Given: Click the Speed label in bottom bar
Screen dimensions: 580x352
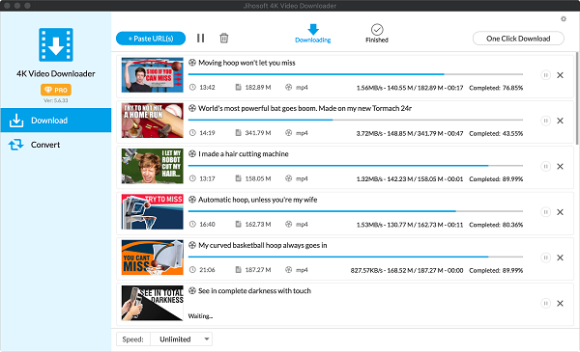Looking at the screenshot, I should click(x=132, y=339).
